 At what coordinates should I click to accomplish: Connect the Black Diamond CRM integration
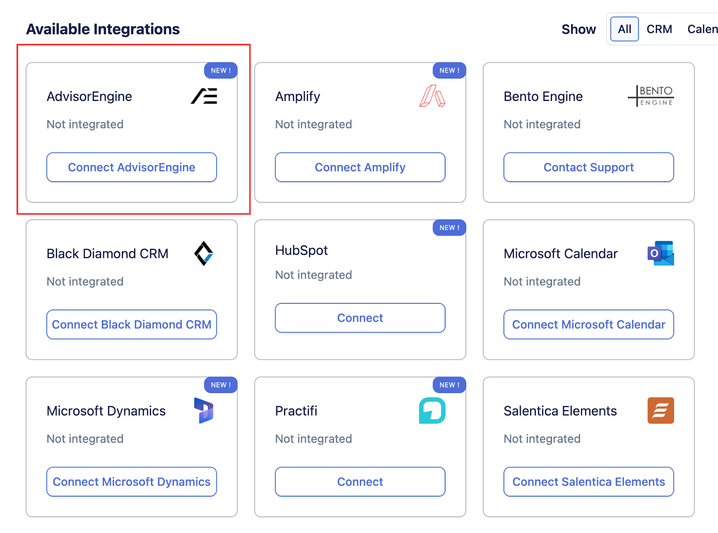(131, 324)
